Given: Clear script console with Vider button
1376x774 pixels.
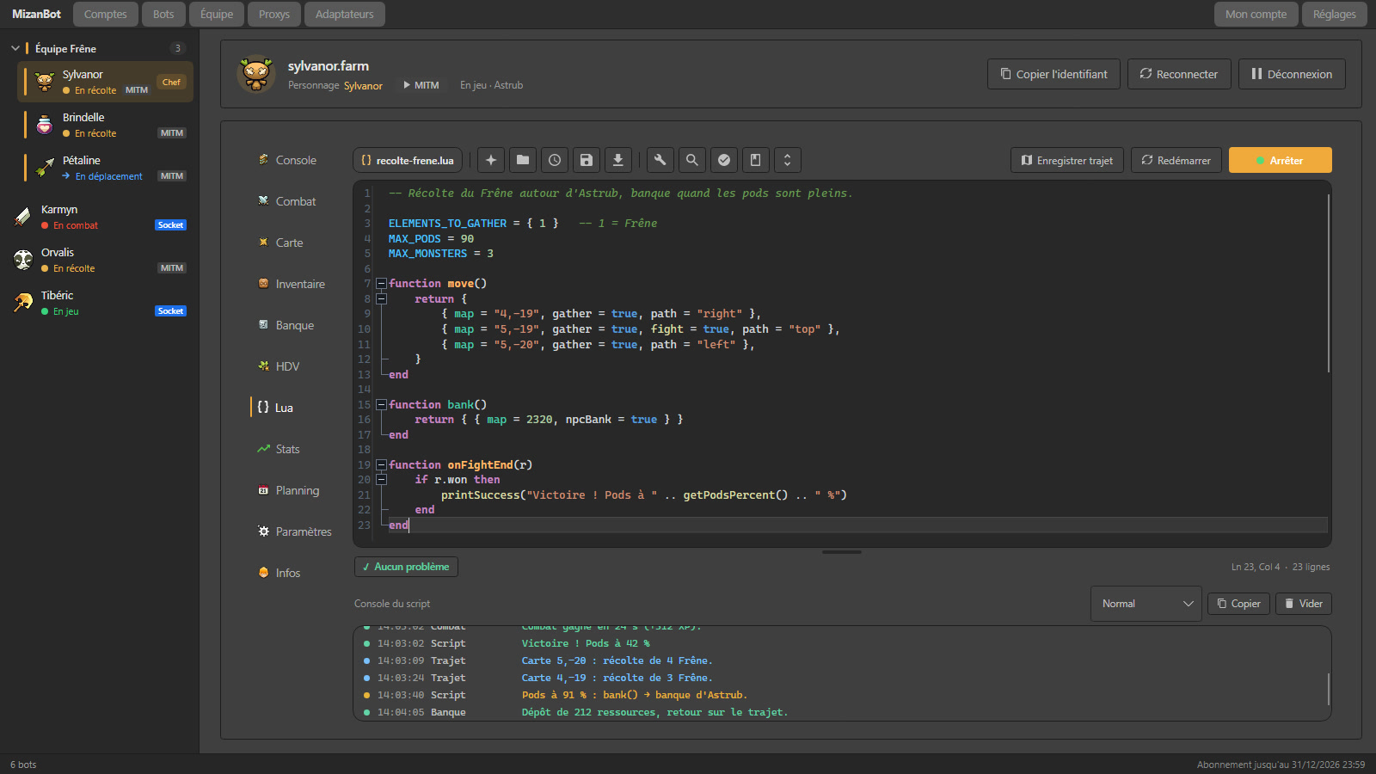Looking at the screenshot, I should point(1304,604).
